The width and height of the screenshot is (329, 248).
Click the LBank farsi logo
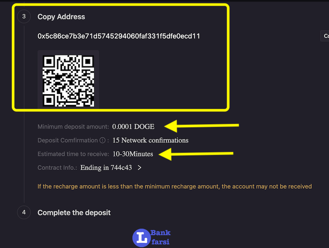pos(151,238)
